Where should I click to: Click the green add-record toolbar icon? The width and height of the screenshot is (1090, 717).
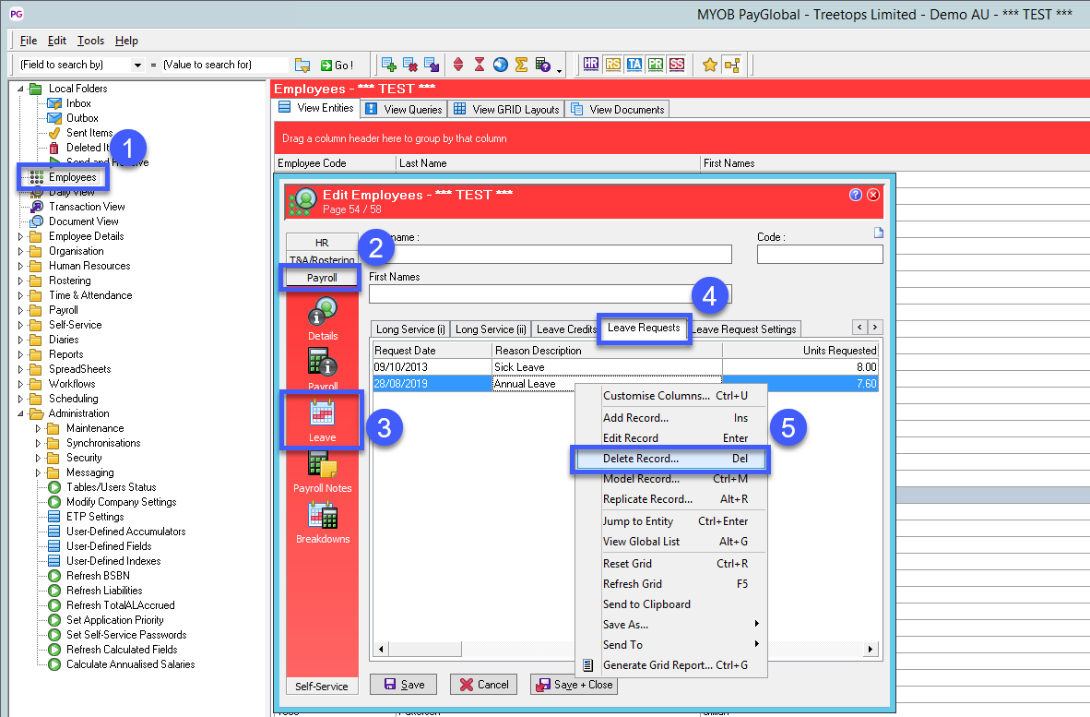(390, 64)
